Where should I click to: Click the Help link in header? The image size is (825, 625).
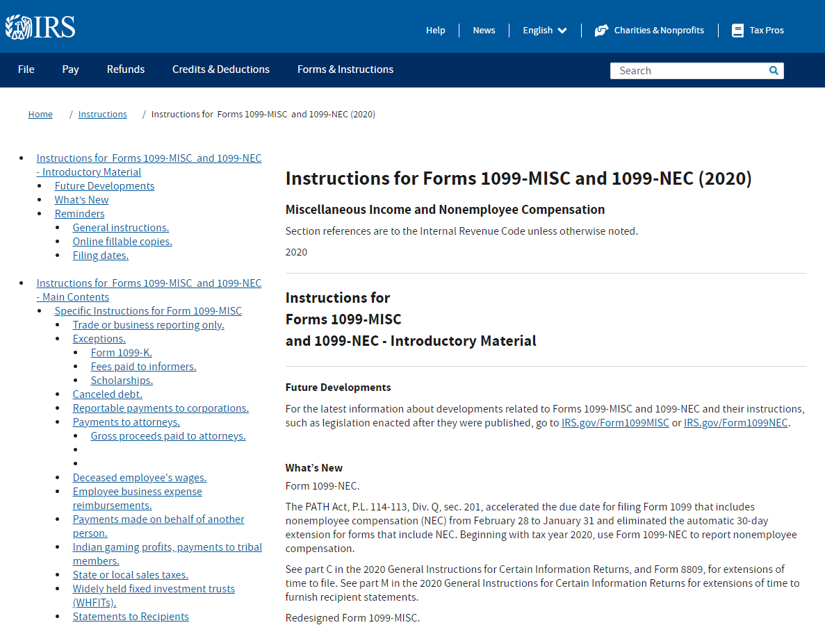click(436, 31)
